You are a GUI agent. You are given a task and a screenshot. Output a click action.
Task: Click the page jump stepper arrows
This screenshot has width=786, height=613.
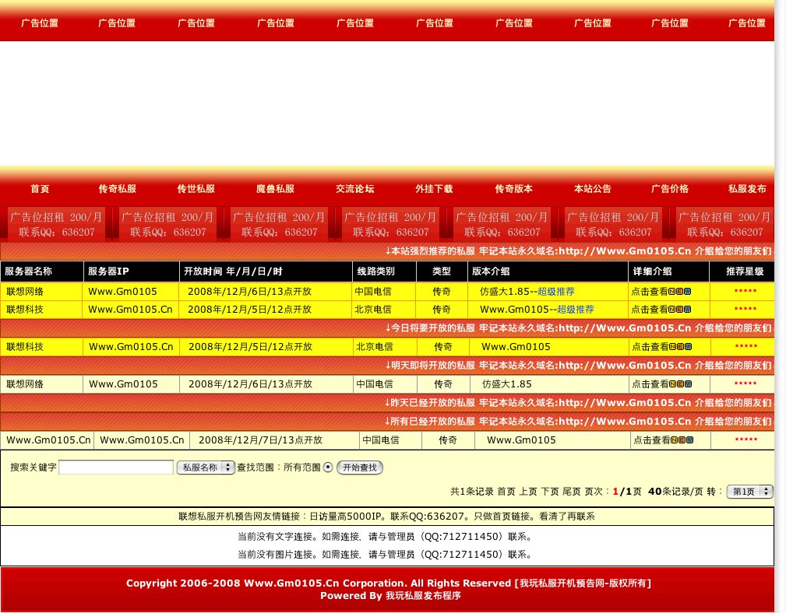tap(767, 491)
